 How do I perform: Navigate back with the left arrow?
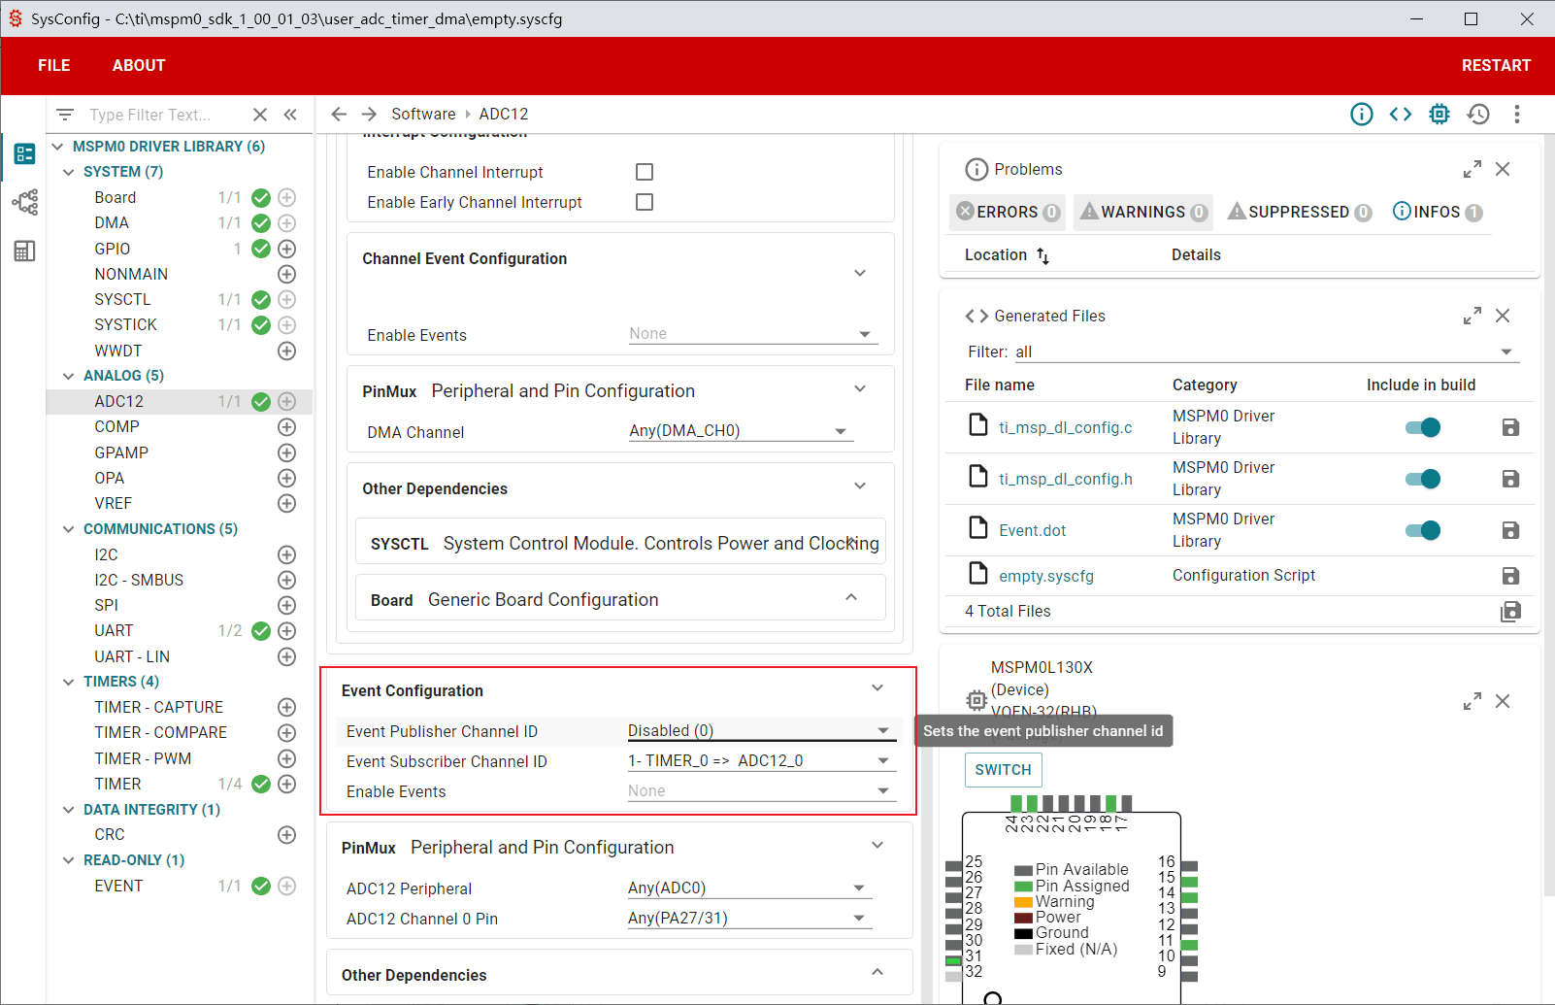tap(339, 115)
